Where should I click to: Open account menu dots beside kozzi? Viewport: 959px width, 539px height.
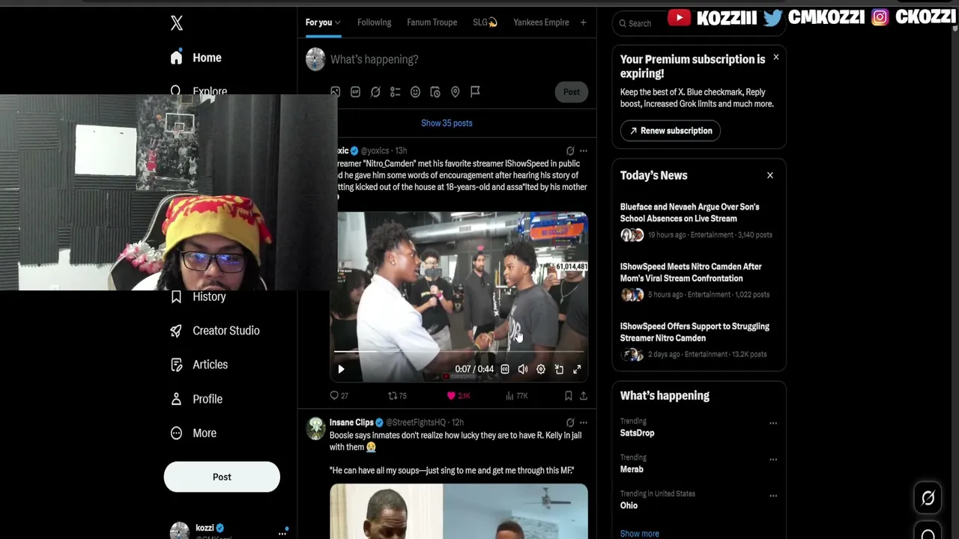tap(282, 532)
